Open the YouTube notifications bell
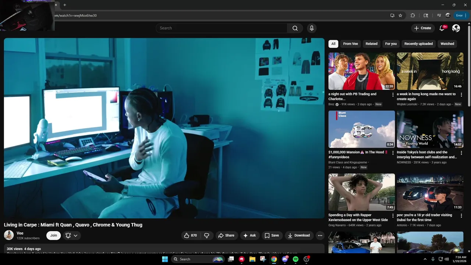 pos(443,28)
